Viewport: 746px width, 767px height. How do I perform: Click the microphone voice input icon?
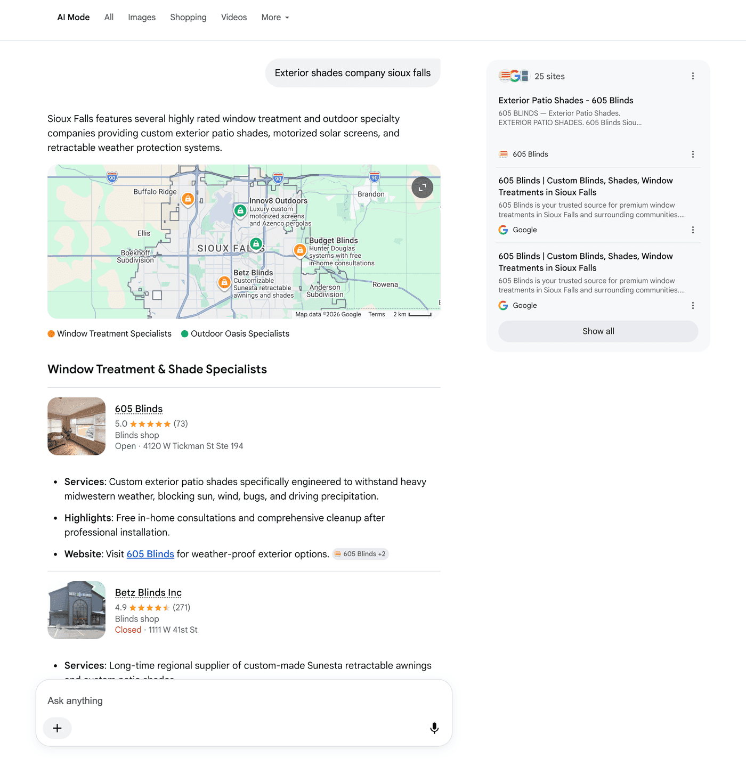[x=434, y=728]
